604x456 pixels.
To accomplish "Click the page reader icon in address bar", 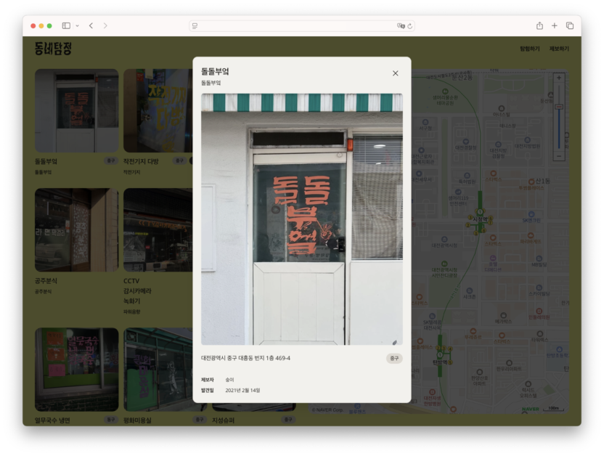I will tap(195, 25).
